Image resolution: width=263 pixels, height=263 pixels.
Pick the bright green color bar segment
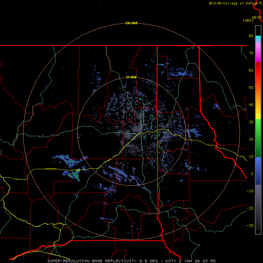pos(258,125)
